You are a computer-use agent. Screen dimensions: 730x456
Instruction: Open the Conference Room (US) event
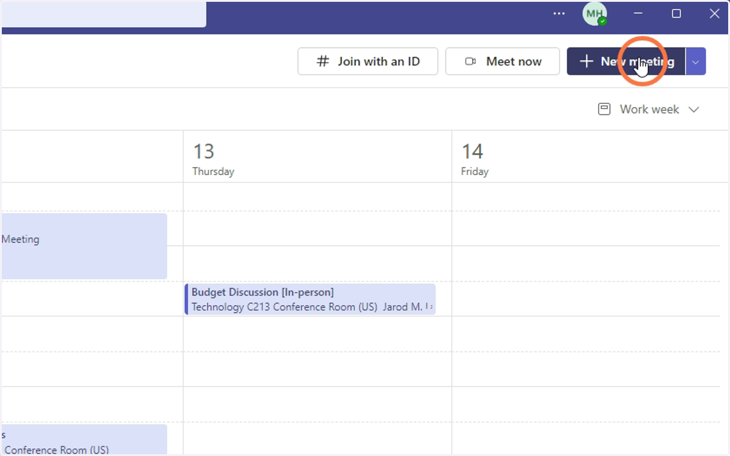coord(84,440)
